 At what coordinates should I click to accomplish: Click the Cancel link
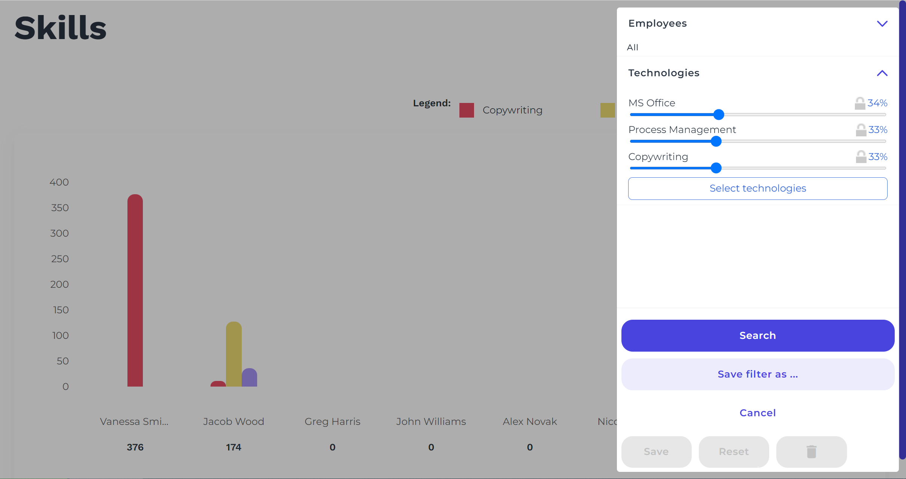[x=758, y=413]
